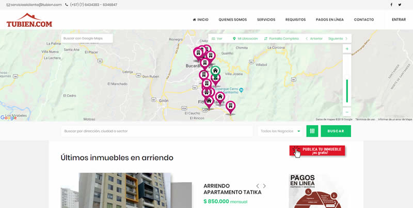Select the building marker near El Rincon

pyautogui.click(x=230, y=108)
